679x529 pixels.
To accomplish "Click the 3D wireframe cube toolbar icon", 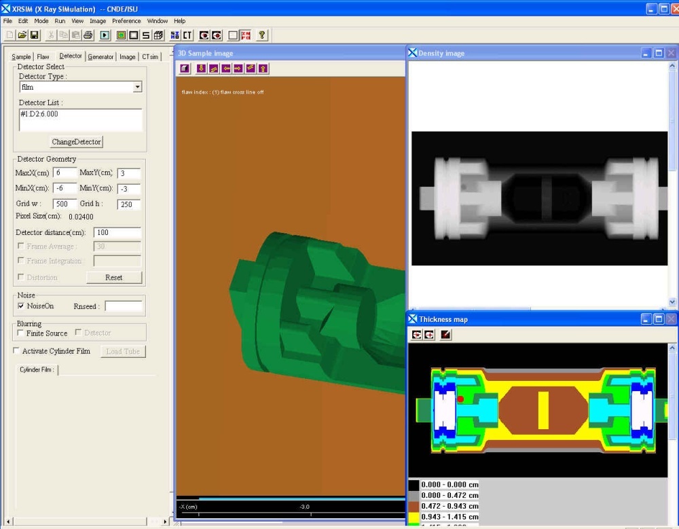I will click(x=158, y=35).
